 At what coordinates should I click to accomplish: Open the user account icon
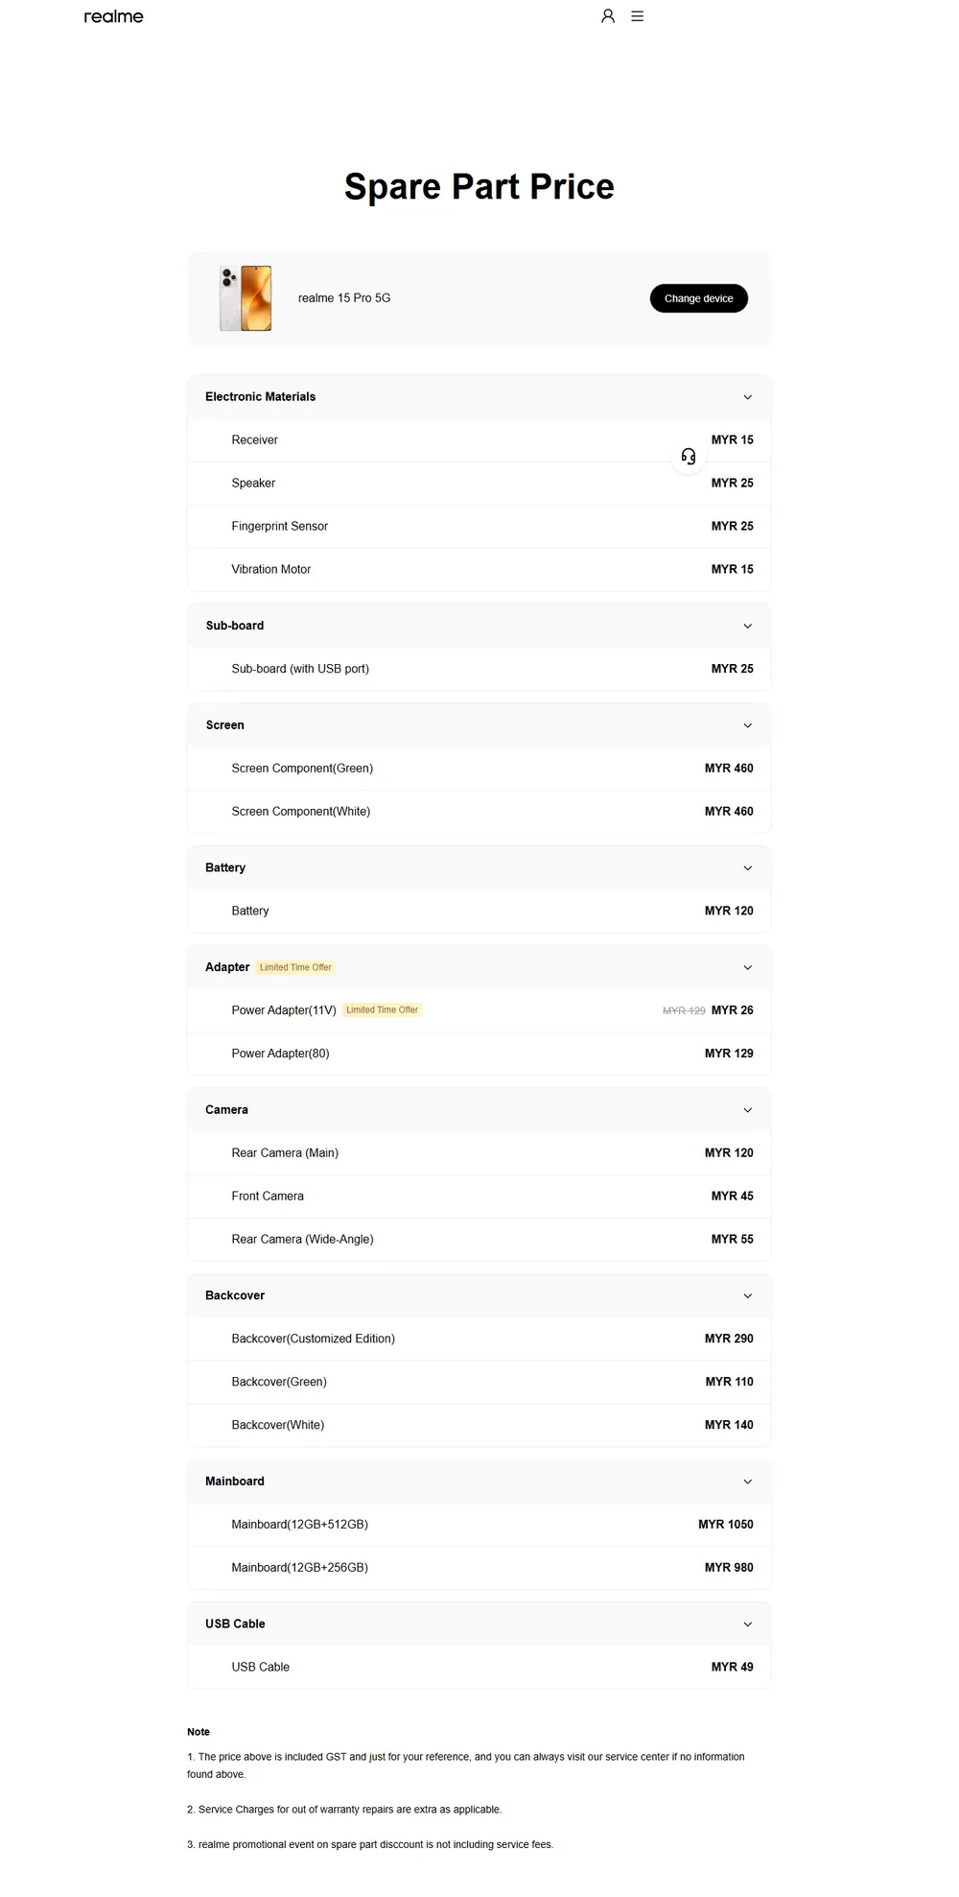pyautogui.click(x=608, y=16)
